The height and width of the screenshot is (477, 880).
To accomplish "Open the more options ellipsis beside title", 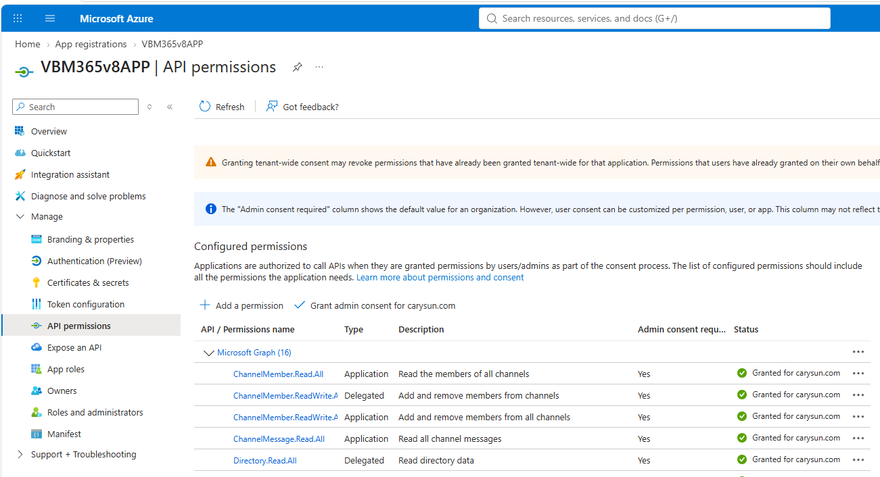I will coord(319,67).
